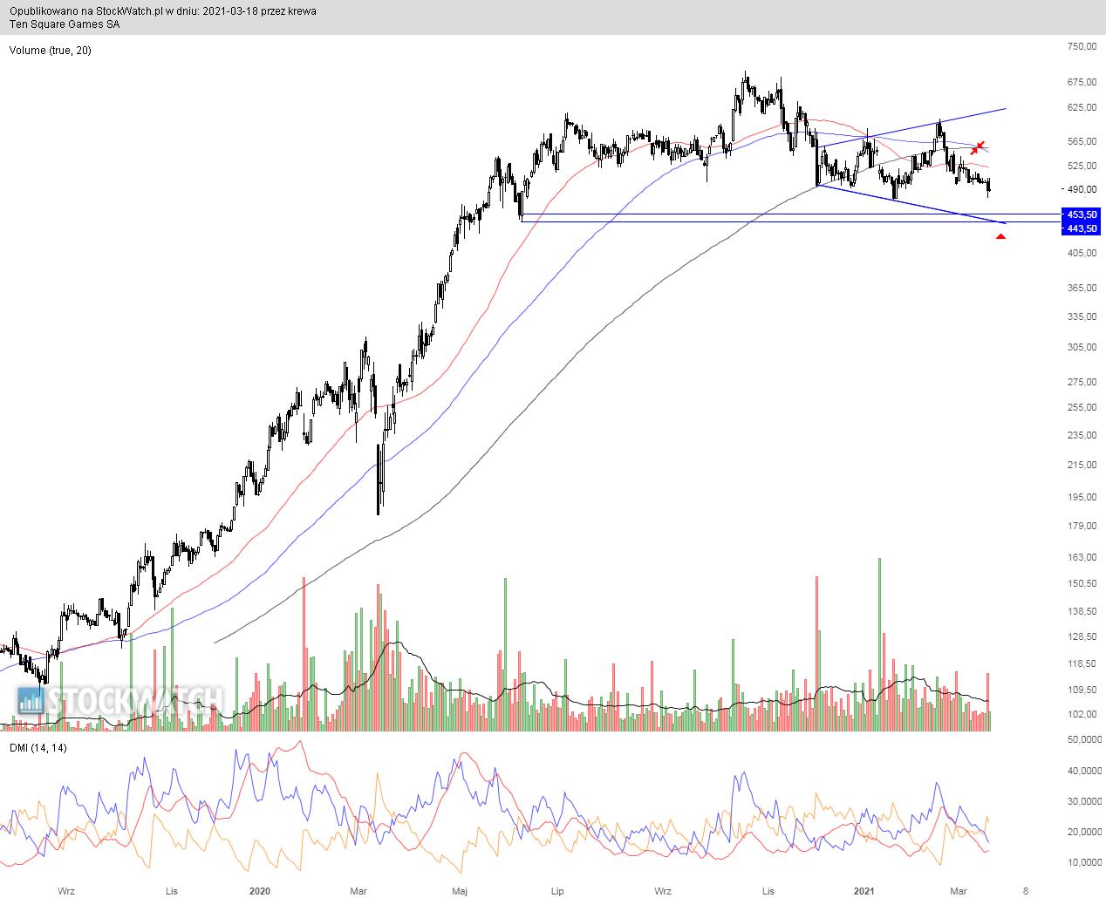Click the Mar label following 2020

(x=358, y=891)
